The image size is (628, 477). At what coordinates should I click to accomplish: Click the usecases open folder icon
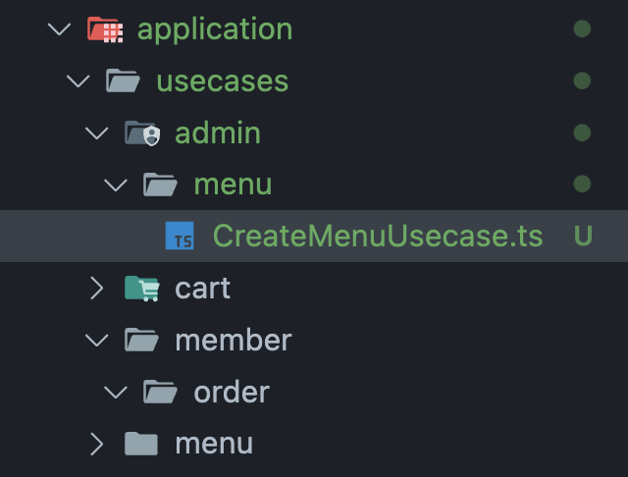123,80
